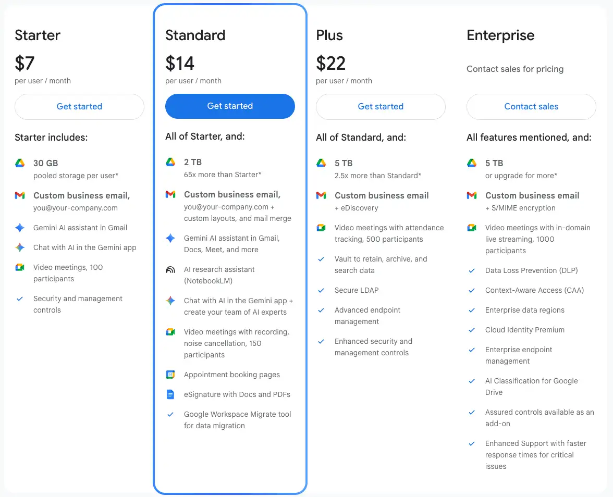Click the Gemini icon beside create your team of AI experts
Image resolution: width=613 pixels, height=497 pixels.
170,301
